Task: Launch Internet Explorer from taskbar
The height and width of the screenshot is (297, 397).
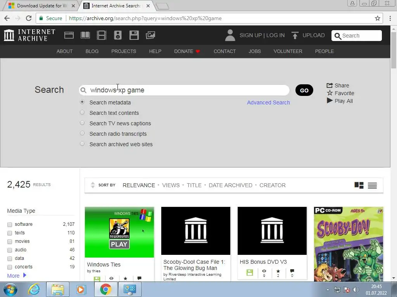Action: (x=34, y=289)
